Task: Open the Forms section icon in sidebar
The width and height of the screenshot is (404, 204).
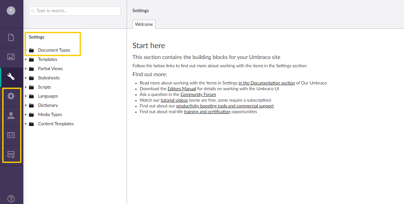Action: click(x=11, y=155)
